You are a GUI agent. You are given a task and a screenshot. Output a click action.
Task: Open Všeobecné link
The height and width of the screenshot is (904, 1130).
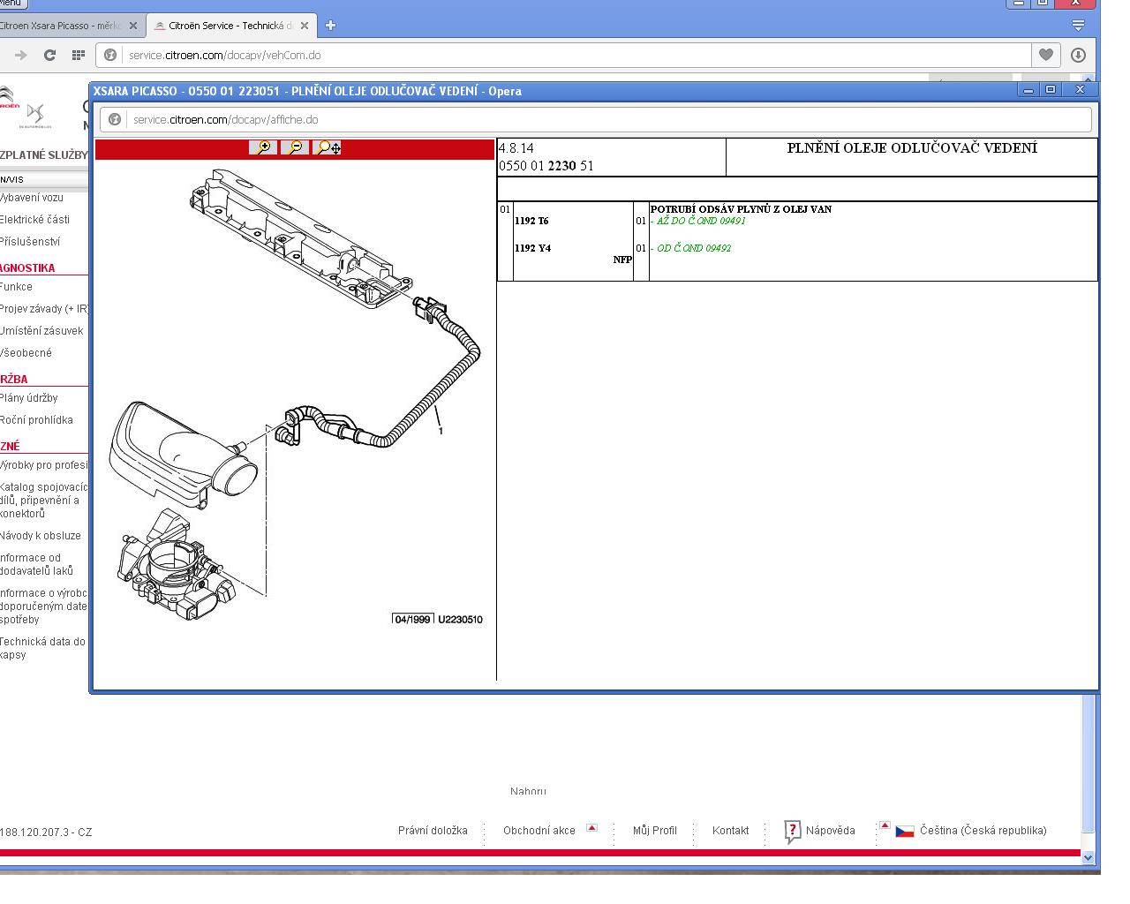pyautogui.click(x=26, y=353)
